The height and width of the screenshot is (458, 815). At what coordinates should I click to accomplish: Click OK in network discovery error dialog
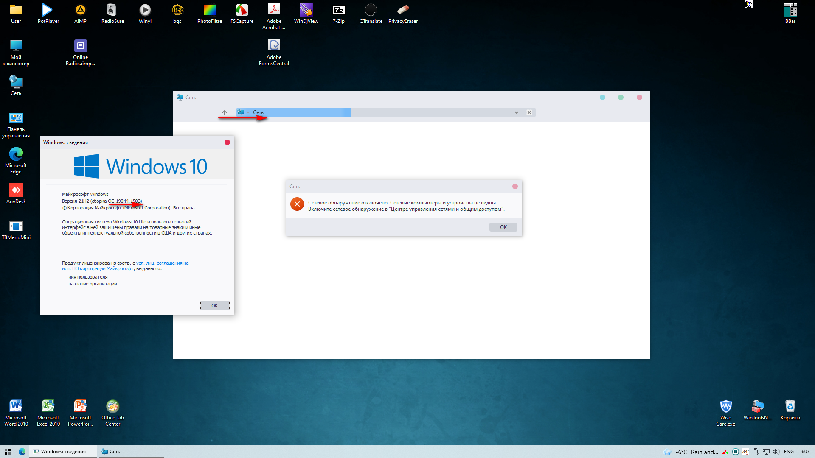click(503, 227)
